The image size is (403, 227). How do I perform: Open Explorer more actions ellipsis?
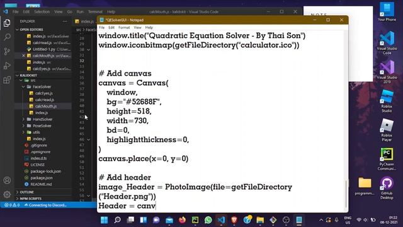pyautogui.click(x=65, y=21)
